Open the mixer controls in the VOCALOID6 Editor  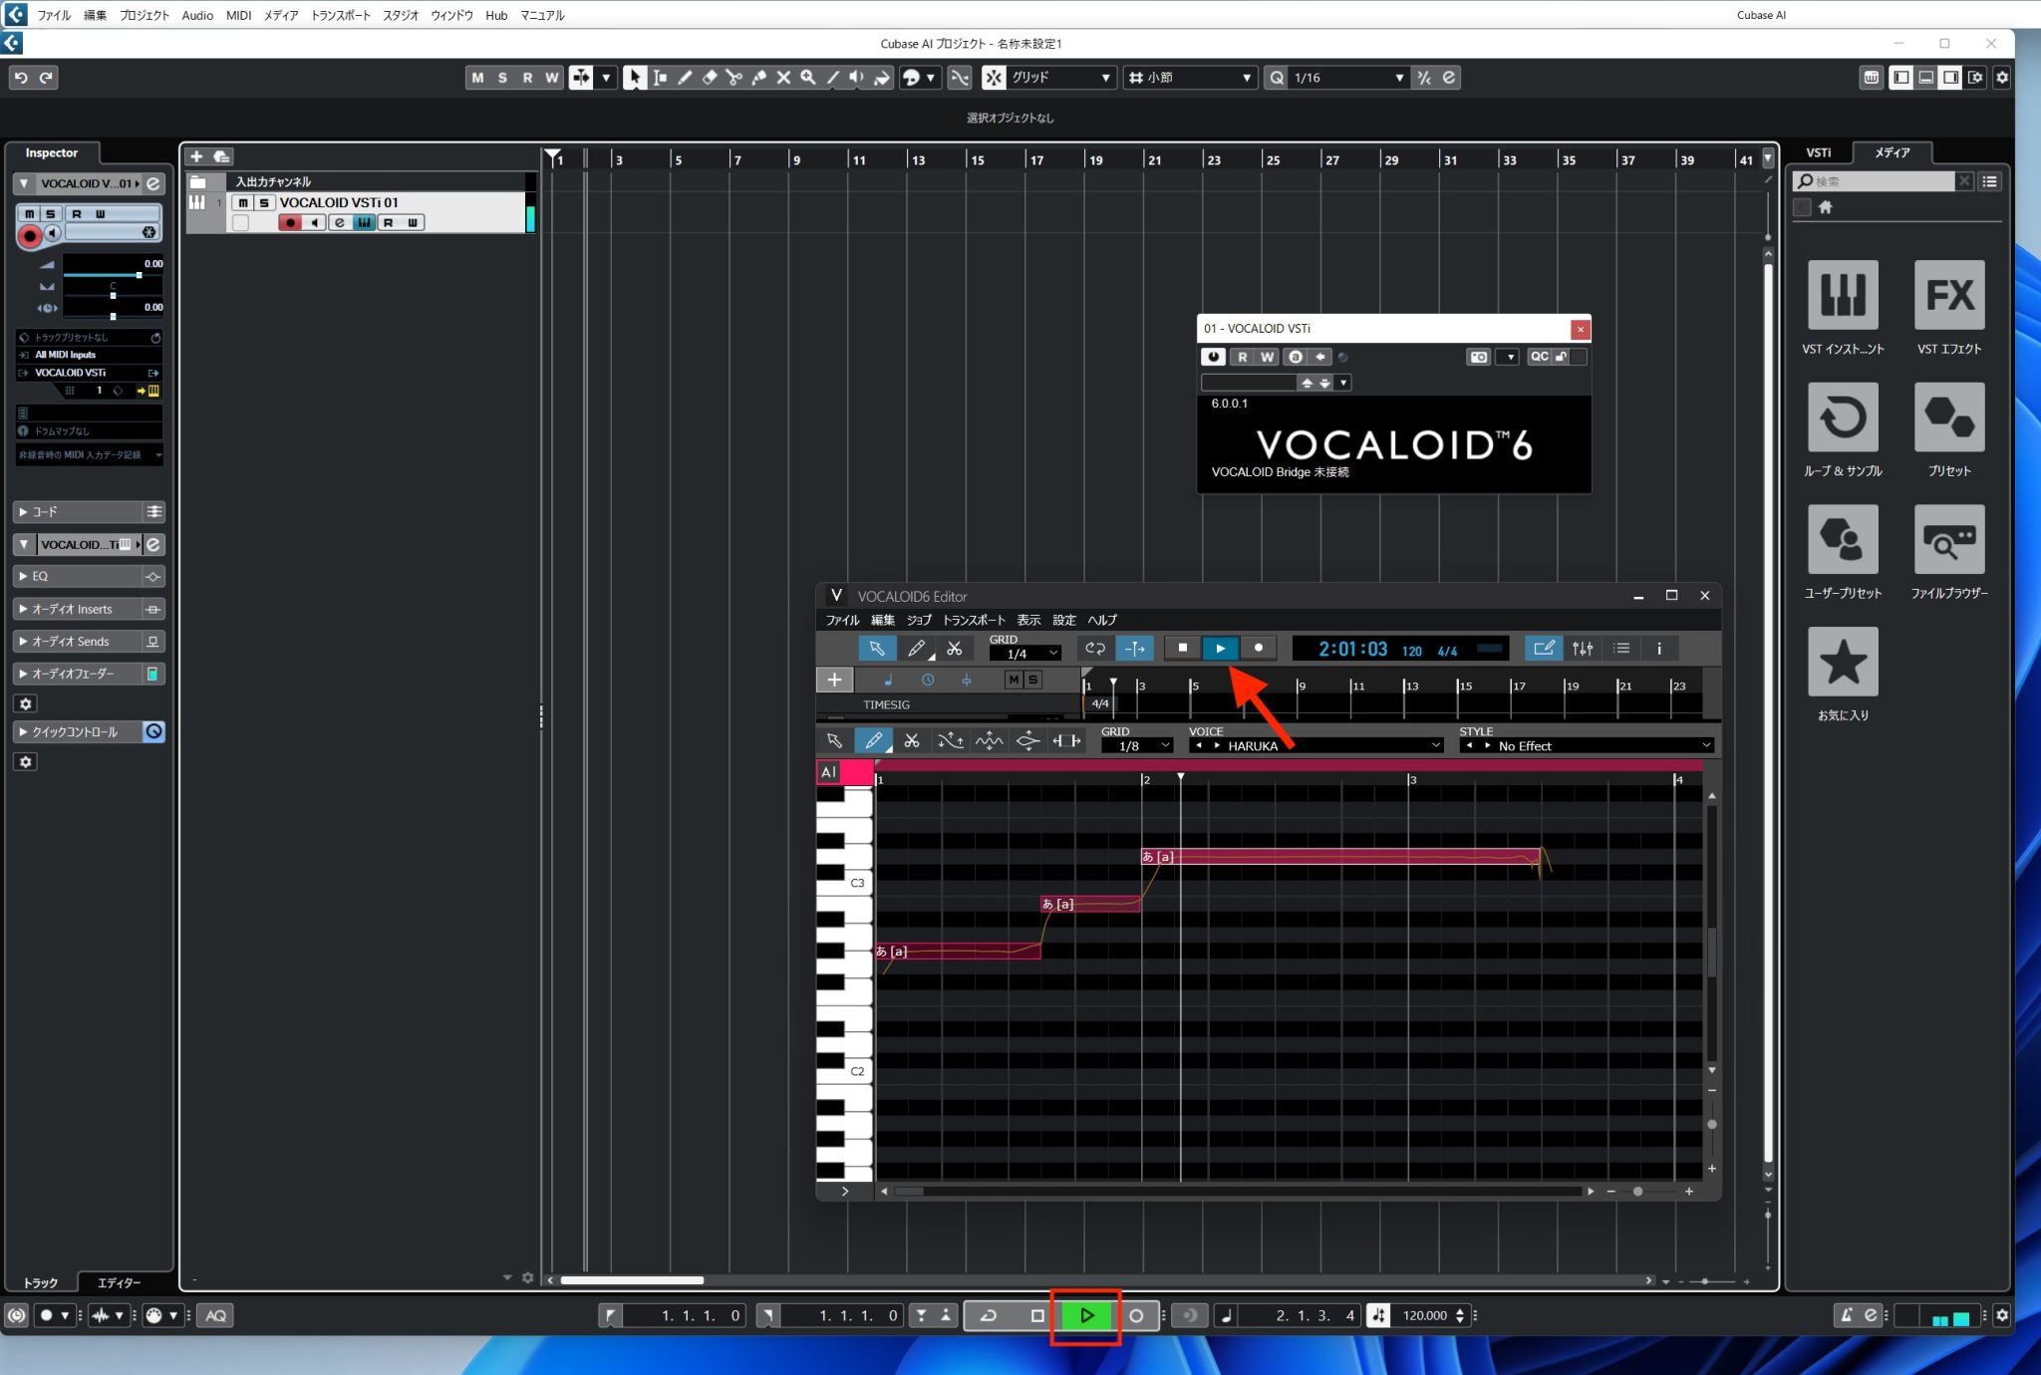tap(1582, 648)
